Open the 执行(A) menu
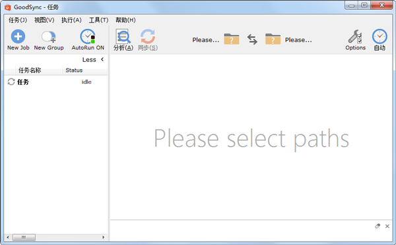 click(x=71, y=20)
